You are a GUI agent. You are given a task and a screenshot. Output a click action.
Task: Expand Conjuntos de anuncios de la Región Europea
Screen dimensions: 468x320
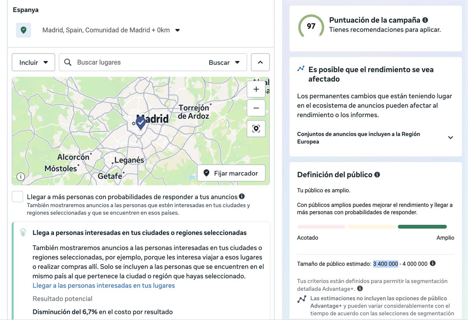(x=450, y=137)
